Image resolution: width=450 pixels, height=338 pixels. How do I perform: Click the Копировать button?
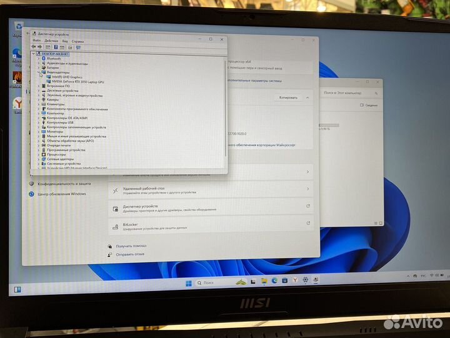[x=288, y=98]
